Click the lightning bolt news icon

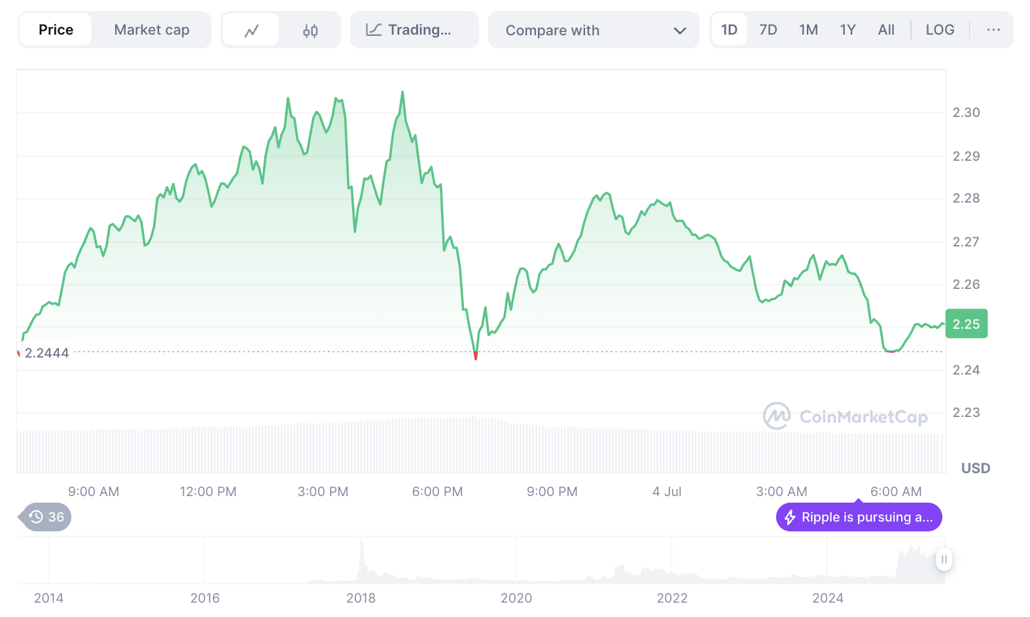pyautogui.click(x=790, y=518)
